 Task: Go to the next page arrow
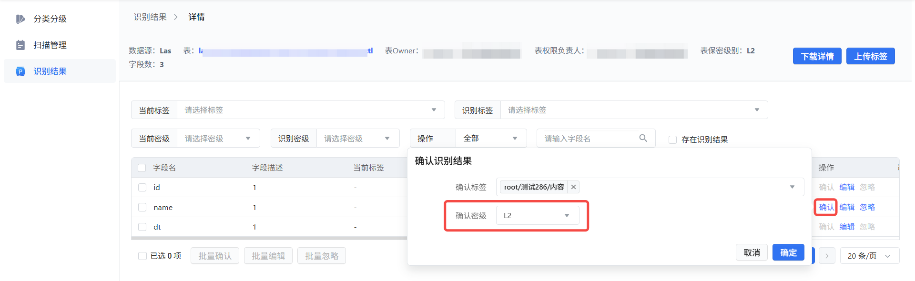(x=827, y=256)
